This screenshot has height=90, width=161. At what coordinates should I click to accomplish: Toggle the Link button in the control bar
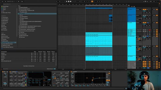(x=2, y=1)
